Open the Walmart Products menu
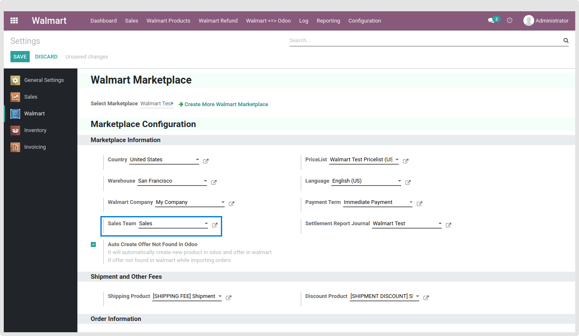 pos(168,20)
